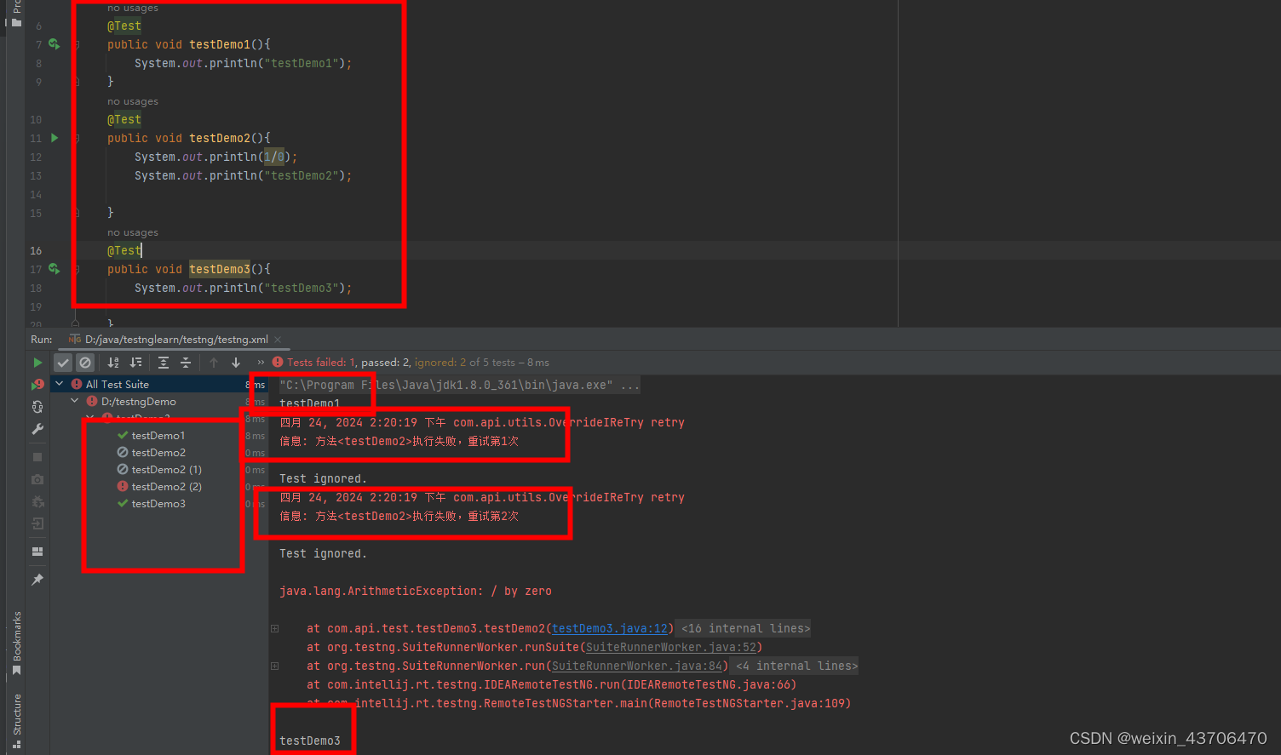The height and width of the screenshot is (755, 1281).
Task: Click the Stop square icon
Action: pyautogui.click(x=37, y=457)
